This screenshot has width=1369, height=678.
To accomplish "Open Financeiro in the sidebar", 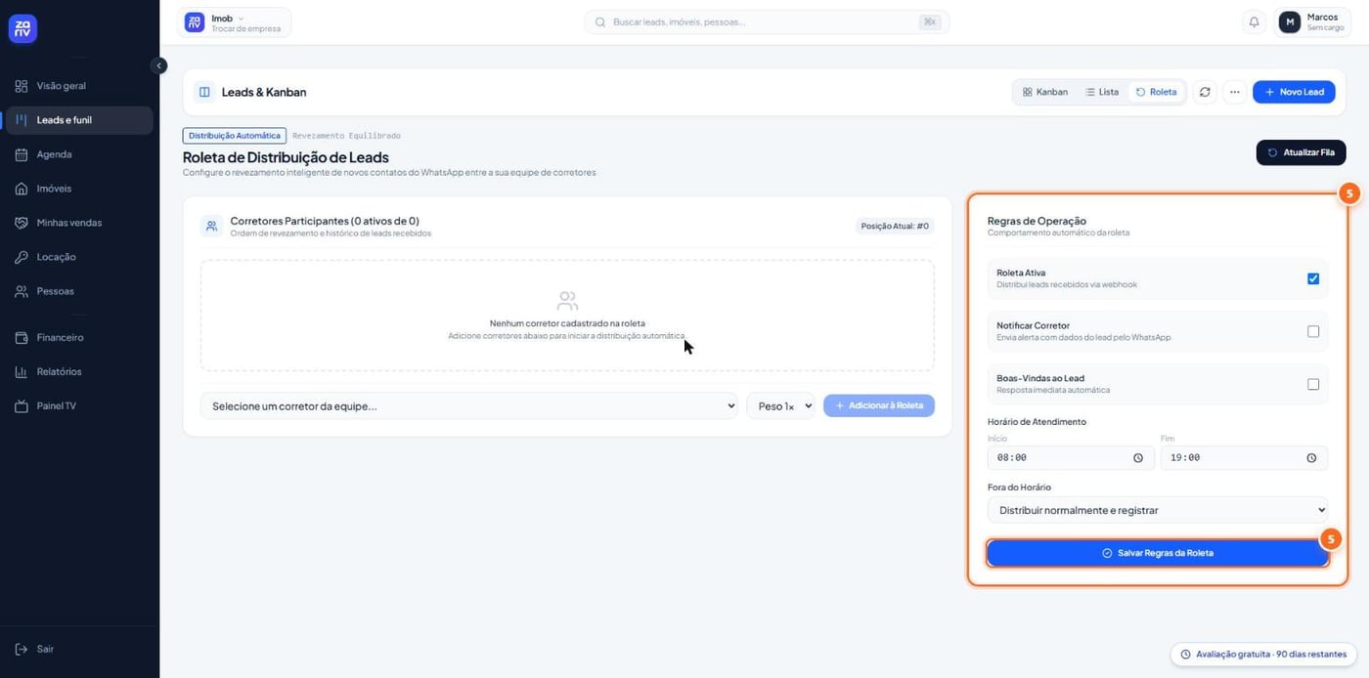I will coord(79,337).
